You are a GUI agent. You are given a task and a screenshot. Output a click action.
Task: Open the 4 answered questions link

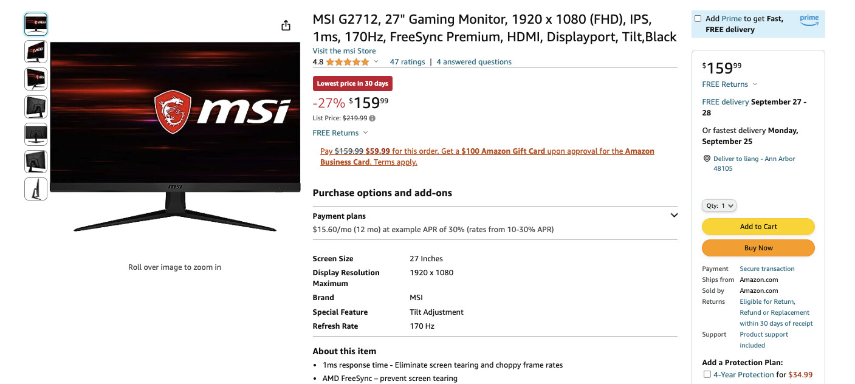[x=474, y=62]
